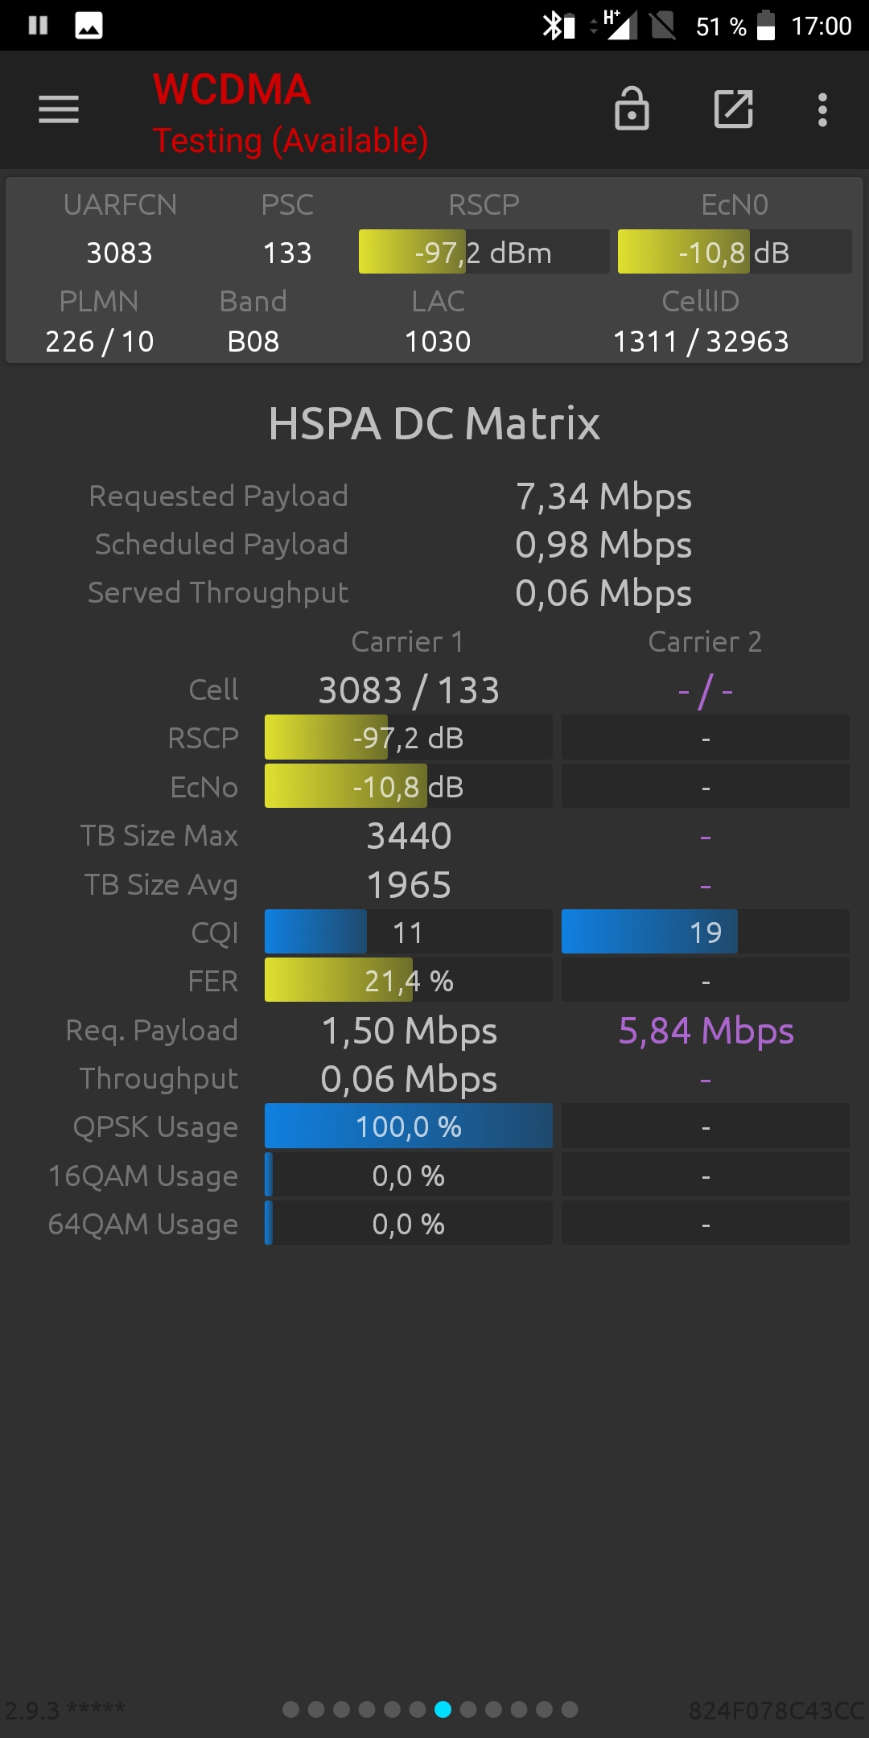Tap the export/share icon in toolbar

point(734,109)
